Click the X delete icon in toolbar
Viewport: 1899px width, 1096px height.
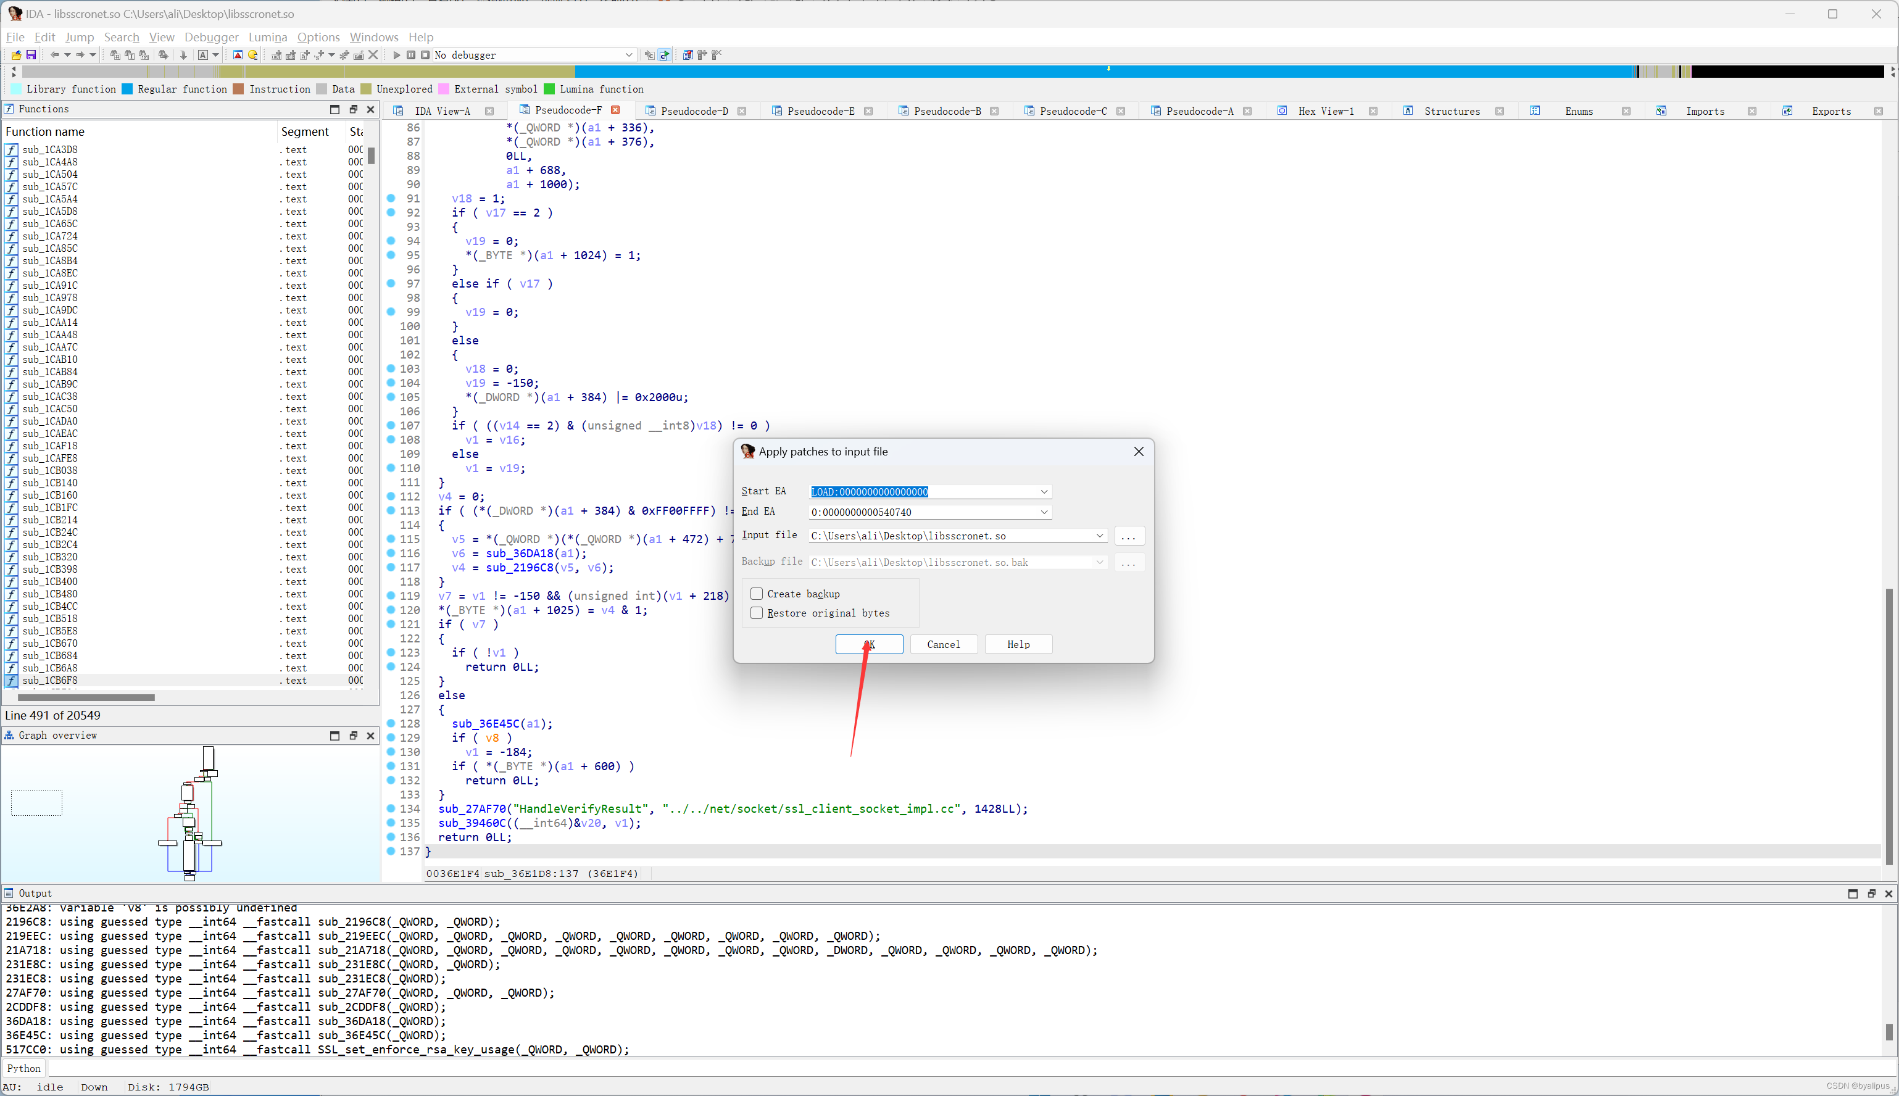point(373,55)
